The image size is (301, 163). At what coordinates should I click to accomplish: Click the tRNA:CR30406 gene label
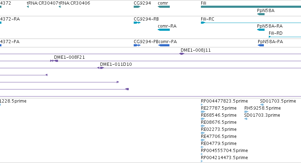(74, 3)
